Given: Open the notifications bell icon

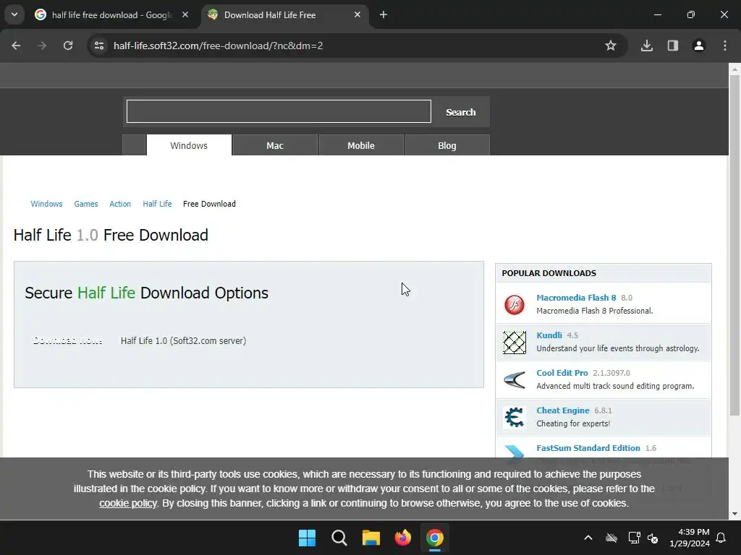Looking at the screenshot, I should (x=721, y=538).
